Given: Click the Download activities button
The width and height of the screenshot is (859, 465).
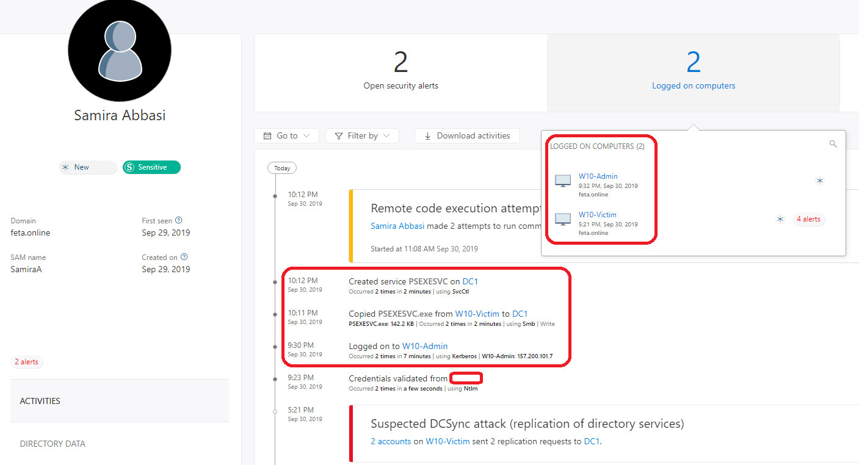Looking at the screenshot, I should pyautogui.click(x=467, y=135).
